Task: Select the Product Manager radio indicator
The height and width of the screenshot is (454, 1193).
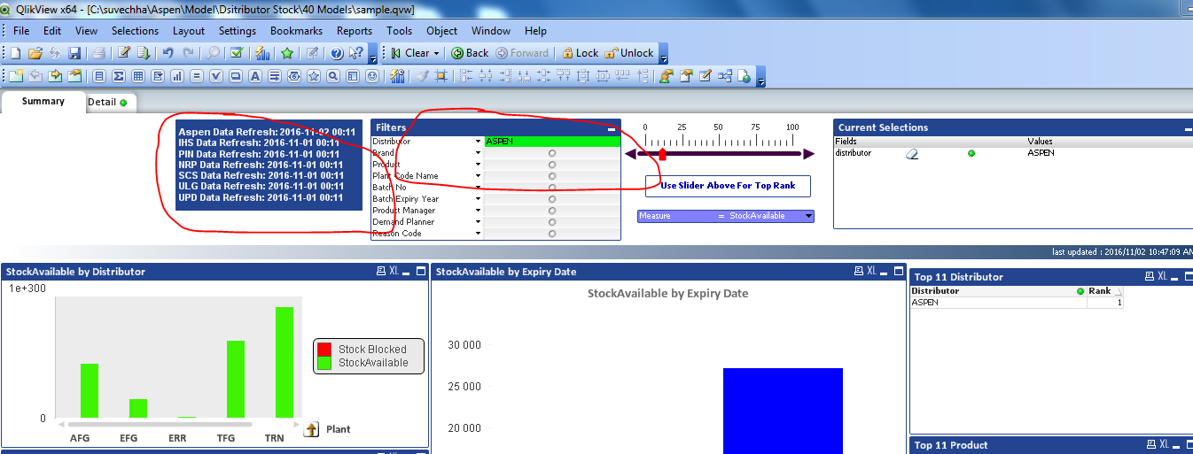Action: point(552,211)
